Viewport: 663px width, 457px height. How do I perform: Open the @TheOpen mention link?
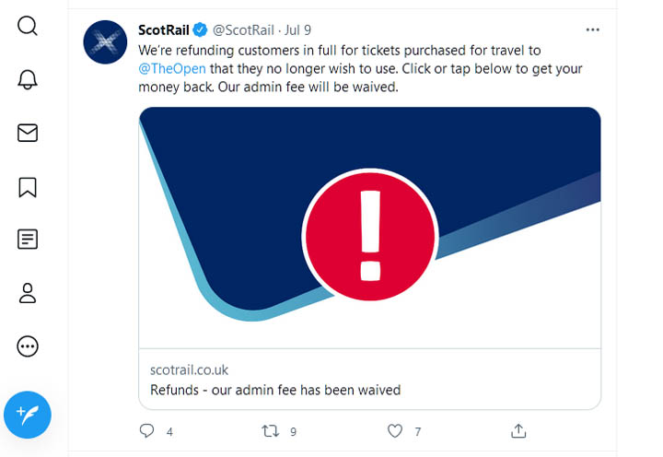click(172, 68)
